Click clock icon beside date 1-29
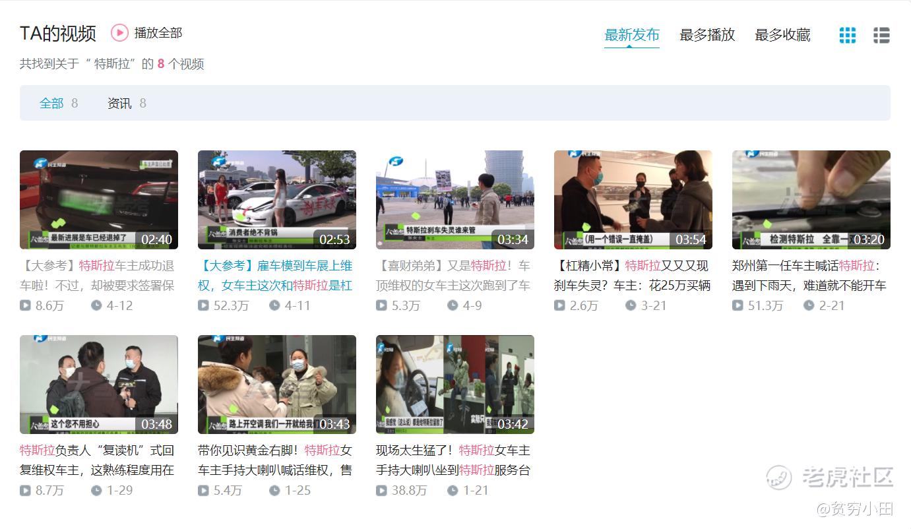 click(x=96, y=490)
